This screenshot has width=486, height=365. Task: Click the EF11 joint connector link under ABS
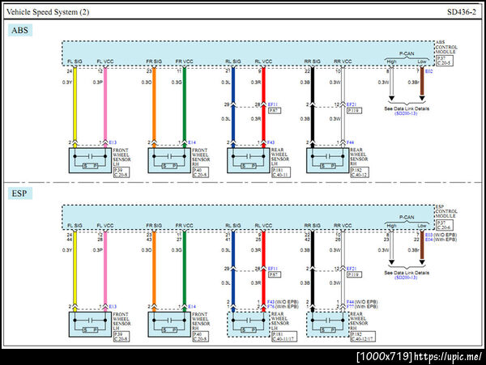(273, 104)
